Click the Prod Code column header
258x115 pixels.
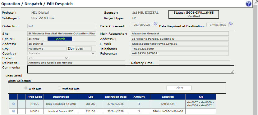point(35,97)
